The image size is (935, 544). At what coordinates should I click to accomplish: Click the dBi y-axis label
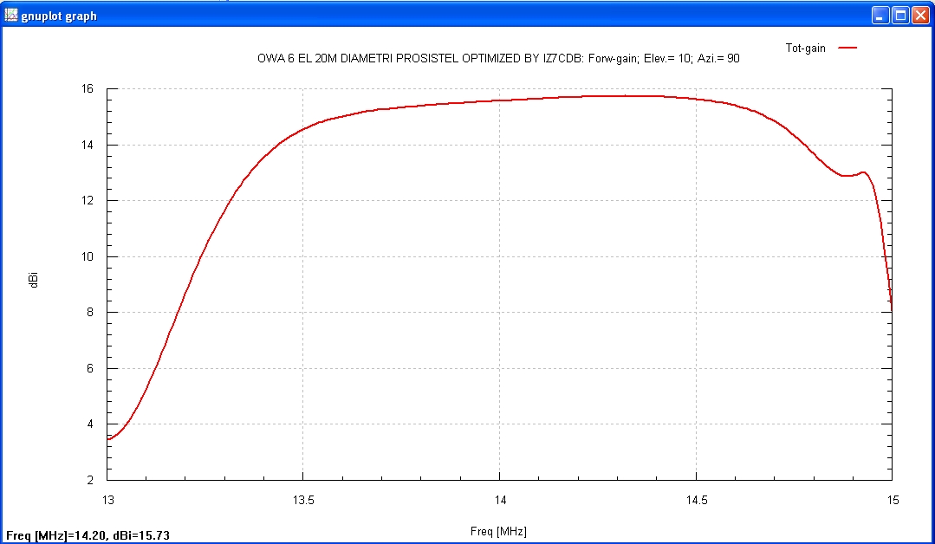pos(34,280)
